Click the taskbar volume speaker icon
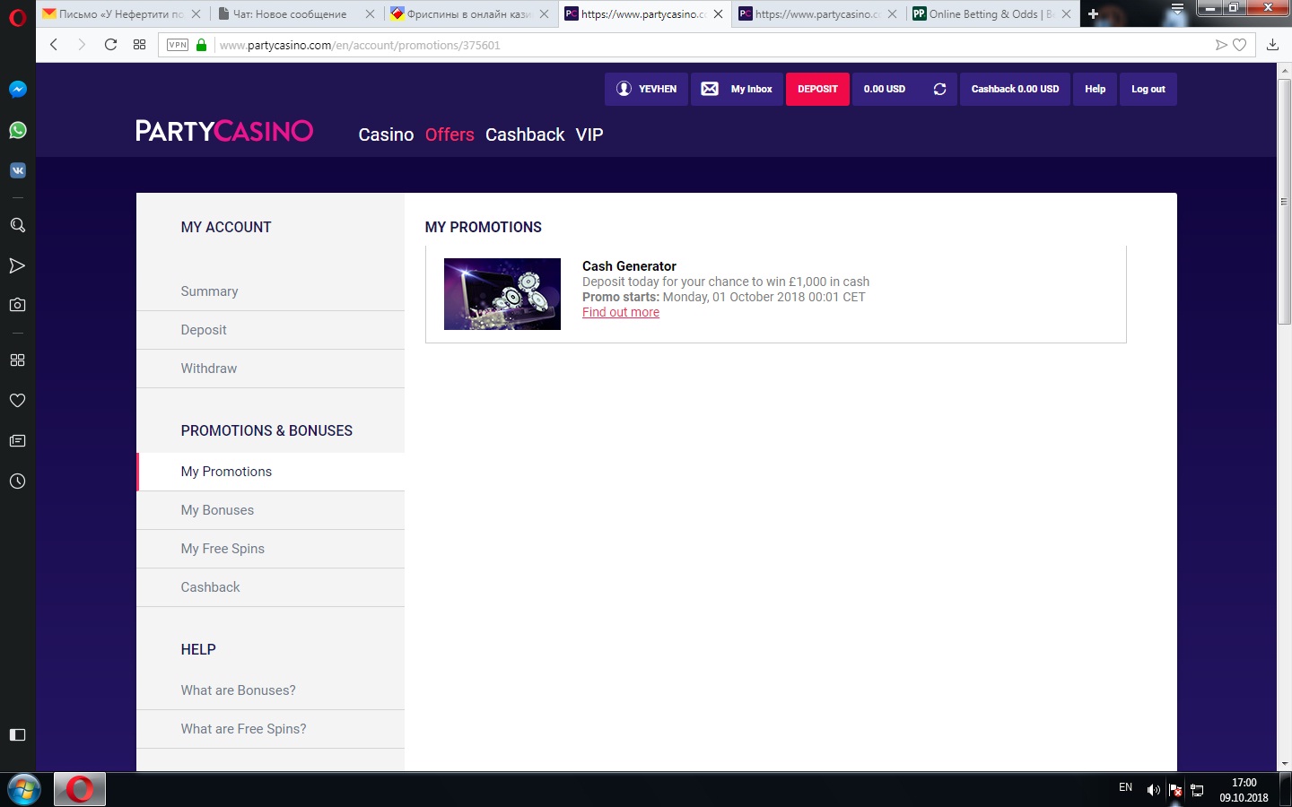Viewport: 1292px width, 807px height. pyautogui.click(x=1153, y=790)
